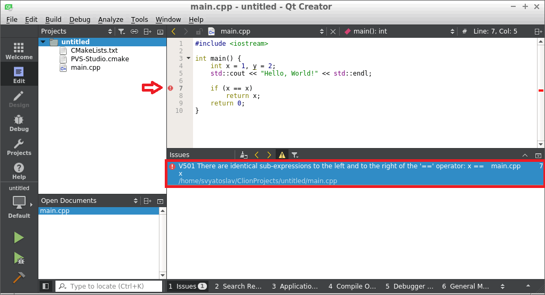545x295 pixels.
Task: Open the Application Output tab
Action: (295, 286)
